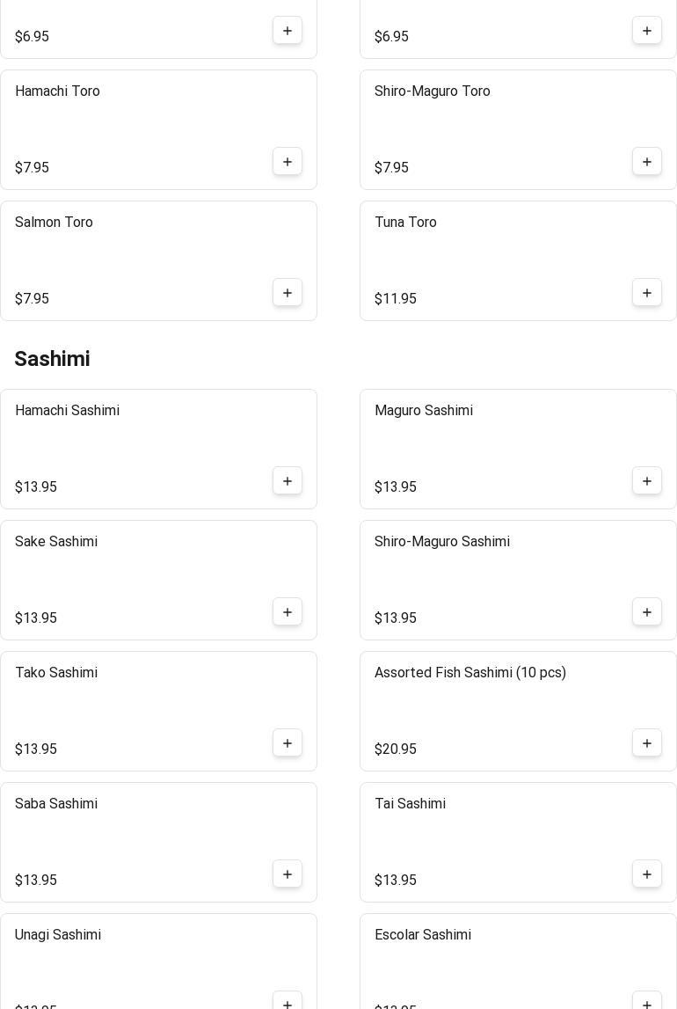Click the Hamachi Sashimi title
Screen dimensions: 677x1009
point(67,411)
